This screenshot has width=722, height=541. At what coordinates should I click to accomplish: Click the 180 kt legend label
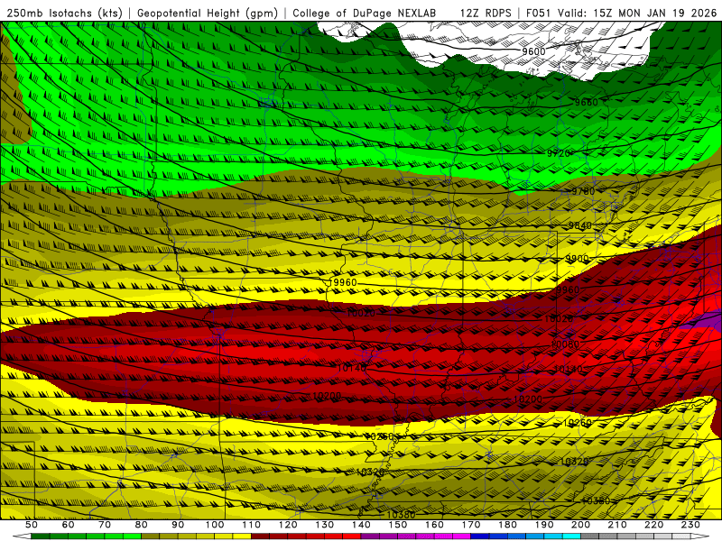[x=508, y=525]
